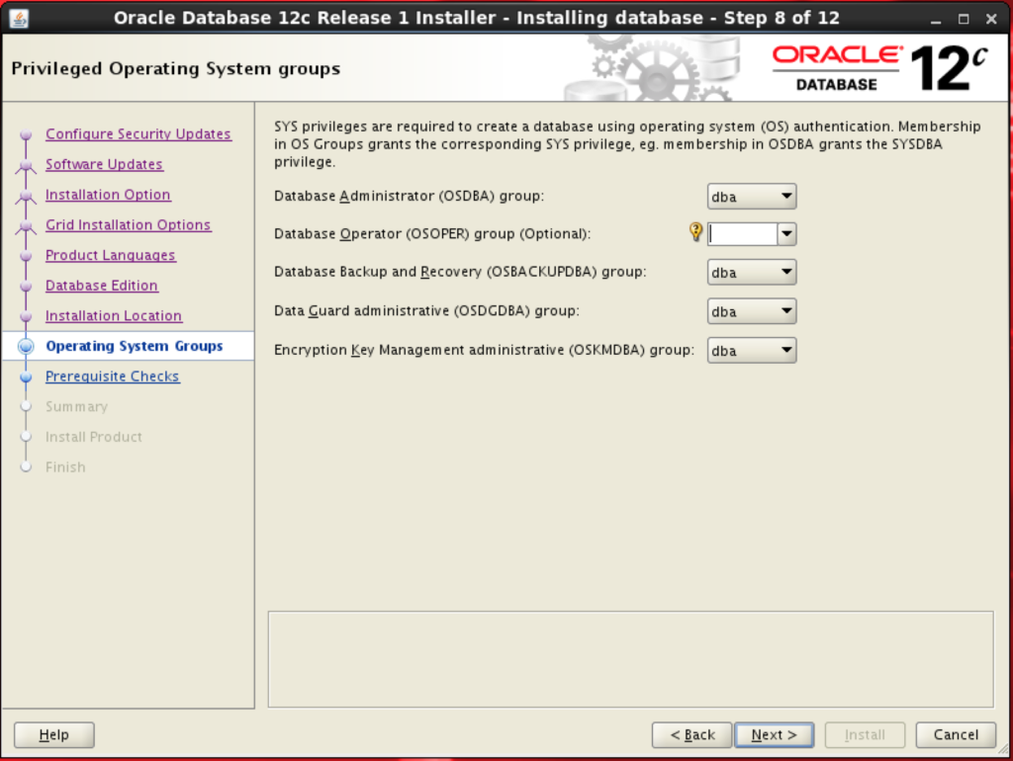
Task: Click the Java icon in the title bar
Action: click(19, 17)
